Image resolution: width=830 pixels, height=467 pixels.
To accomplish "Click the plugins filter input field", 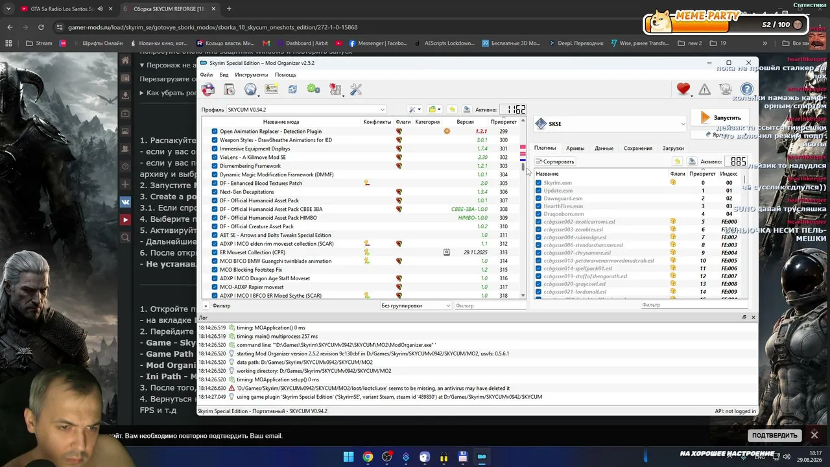I will point(693,305).
